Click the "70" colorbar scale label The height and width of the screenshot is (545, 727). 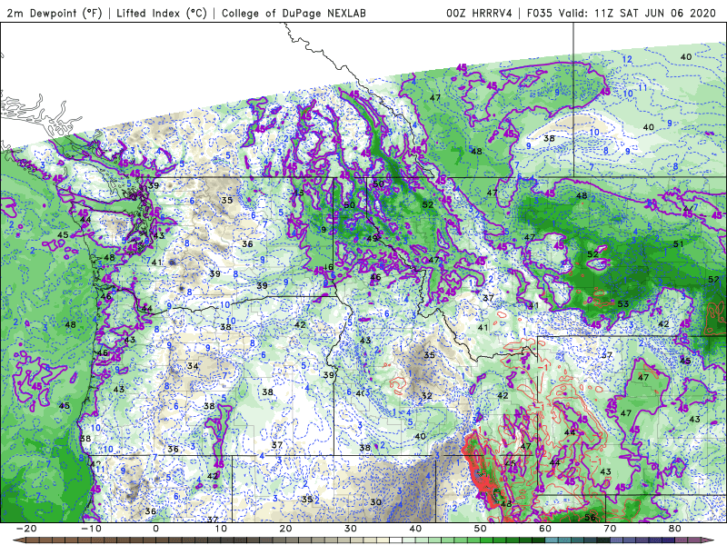[610, 529]
